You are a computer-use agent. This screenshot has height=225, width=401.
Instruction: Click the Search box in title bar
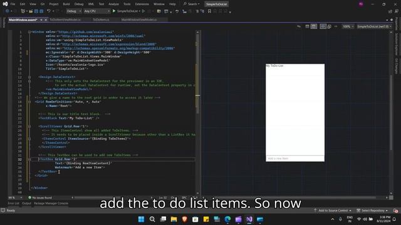click(191, 4)
